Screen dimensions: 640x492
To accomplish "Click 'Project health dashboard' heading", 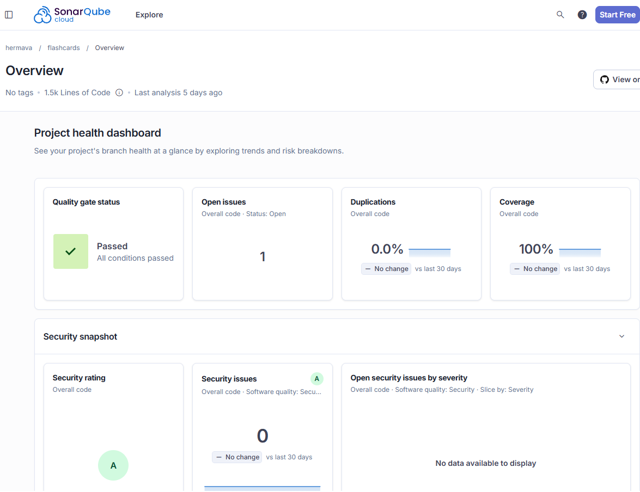I will [x=97, y=133].
